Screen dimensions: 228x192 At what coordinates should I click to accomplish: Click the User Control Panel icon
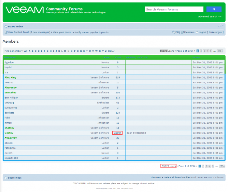pyautogui.click(x=6, y=32)
